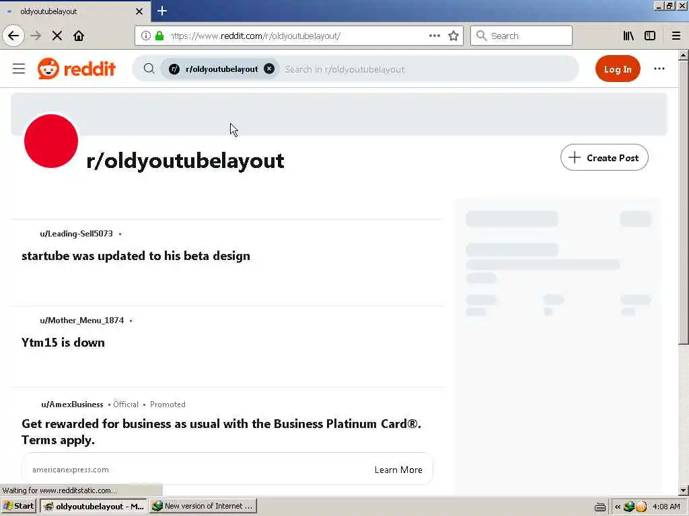Open a new tab with the plus button
The image size is (689, 516).
coord(161,11)
